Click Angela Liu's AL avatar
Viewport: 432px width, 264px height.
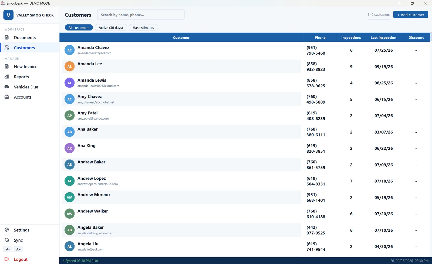(70, 246)
